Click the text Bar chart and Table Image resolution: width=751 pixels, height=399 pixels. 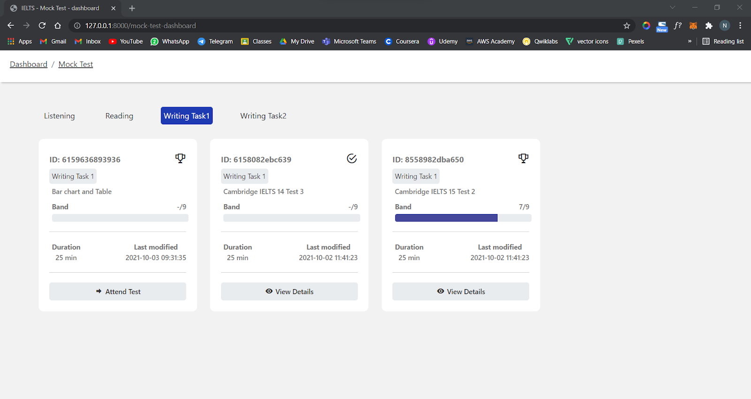[82, 192]
